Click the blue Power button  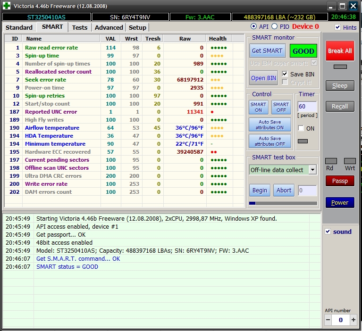tap(340, 203)
